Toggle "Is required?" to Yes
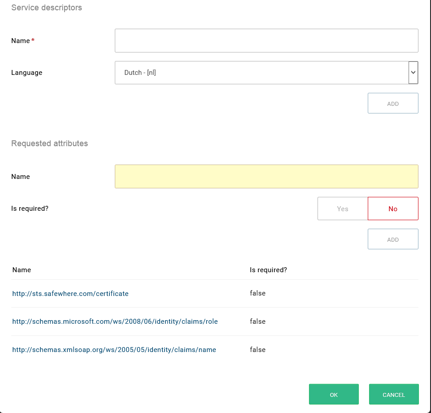 (343, 209)
